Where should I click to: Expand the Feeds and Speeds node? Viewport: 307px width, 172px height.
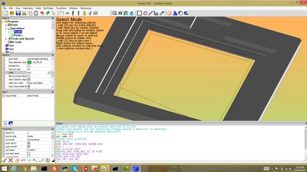pyautogui.click(x=6, y=39)
